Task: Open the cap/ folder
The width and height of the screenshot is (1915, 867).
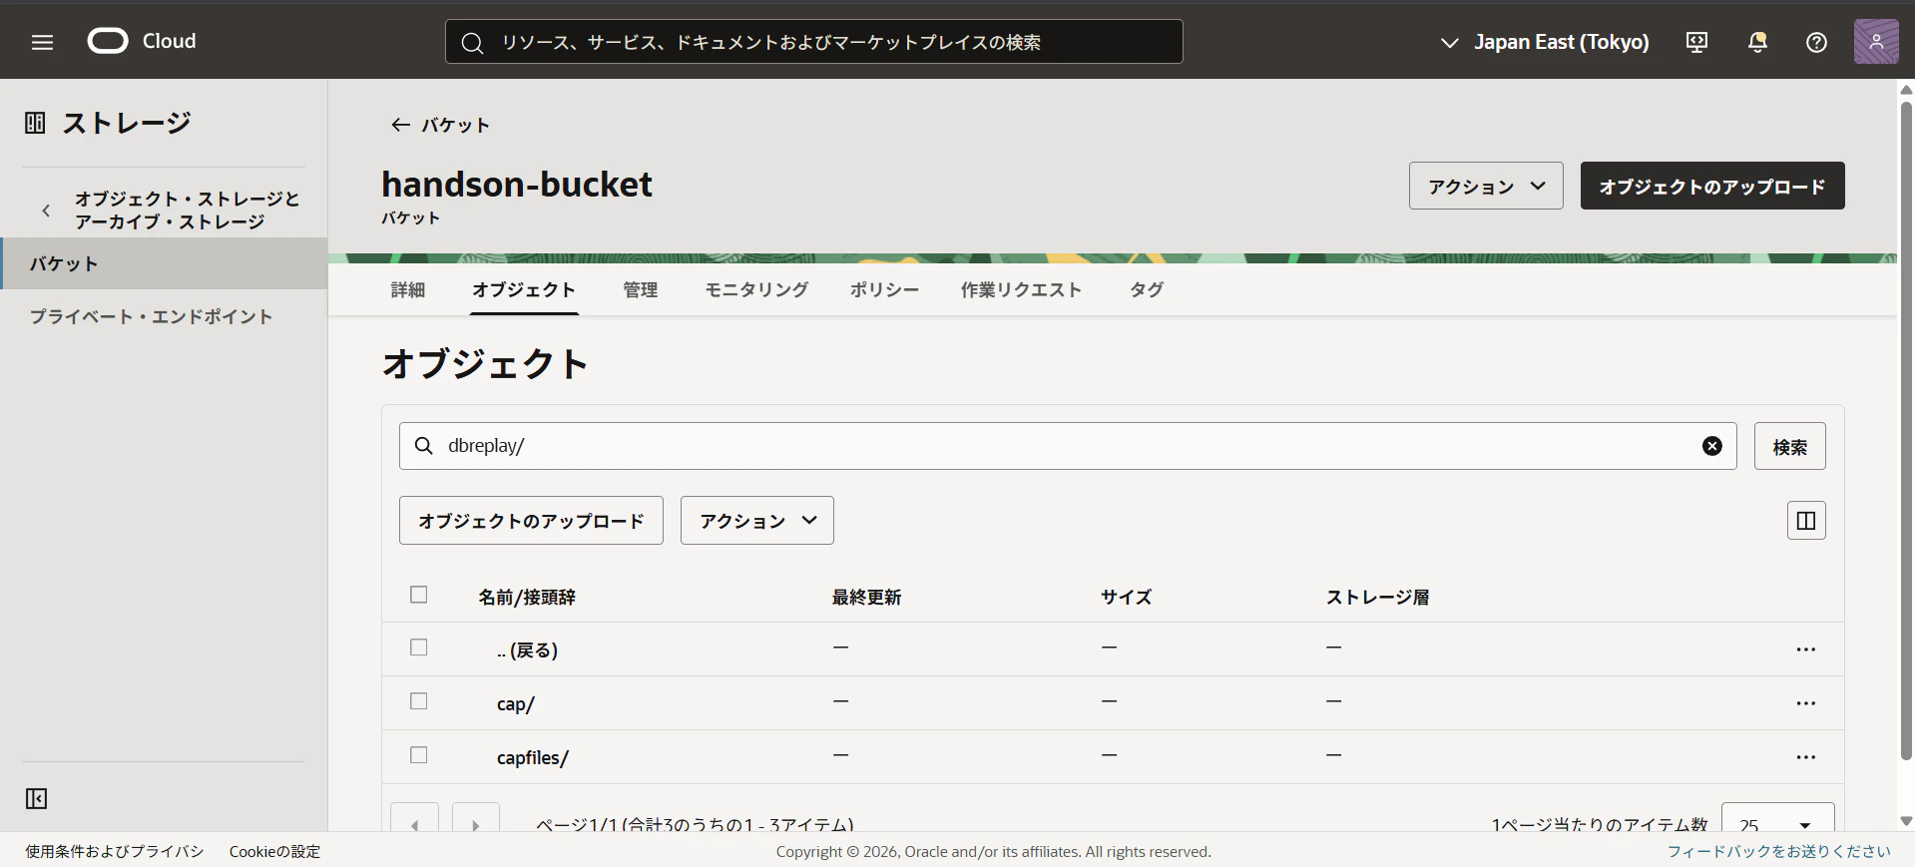Action: (x=516, y=703)
